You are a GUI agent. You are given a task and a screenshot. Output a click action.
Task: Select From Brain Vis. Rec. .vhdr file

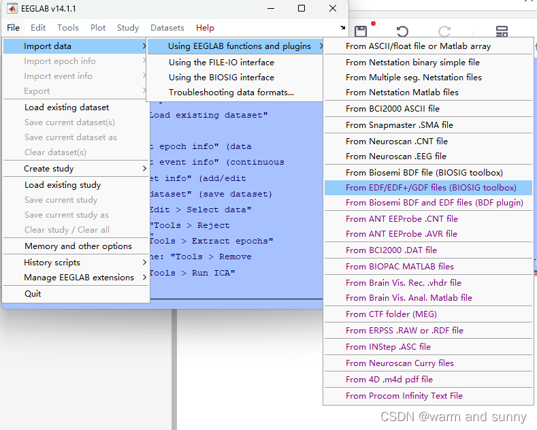tap(428, 283)
